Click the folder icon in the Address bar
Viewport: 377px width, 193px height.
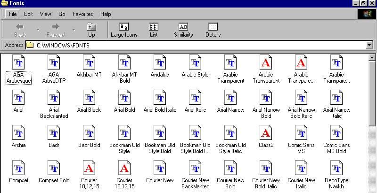point(30,45)
